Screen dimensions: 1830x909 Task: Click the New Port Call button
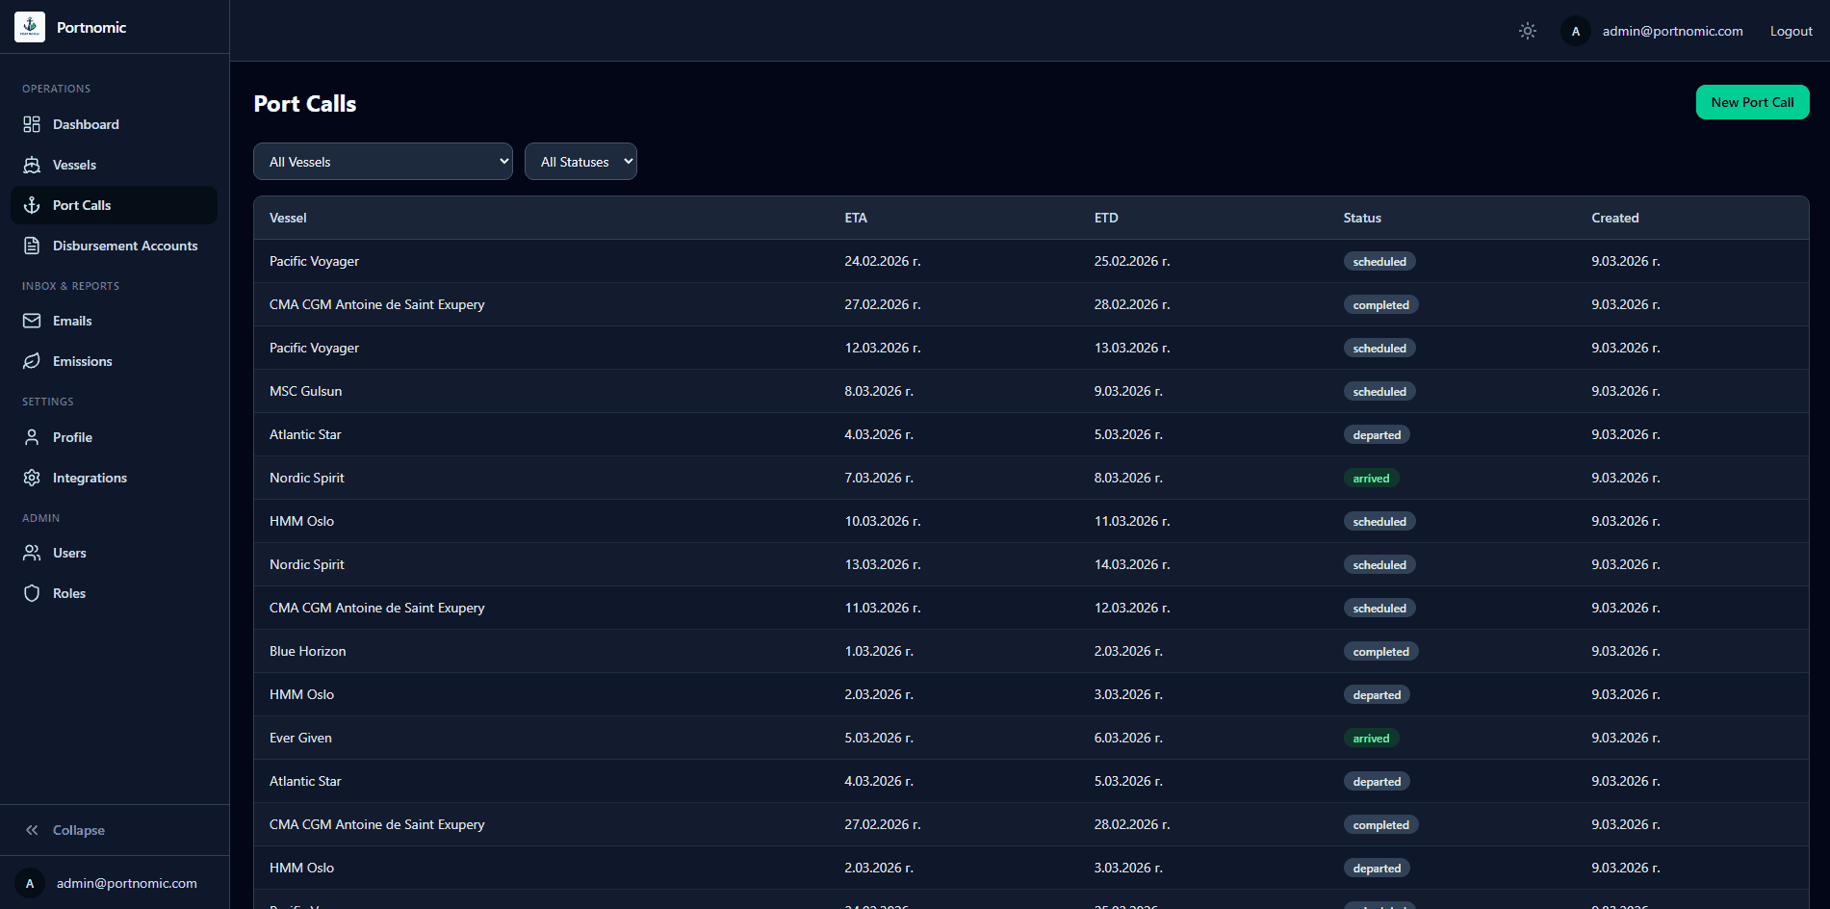click(x=1752, y=102)
